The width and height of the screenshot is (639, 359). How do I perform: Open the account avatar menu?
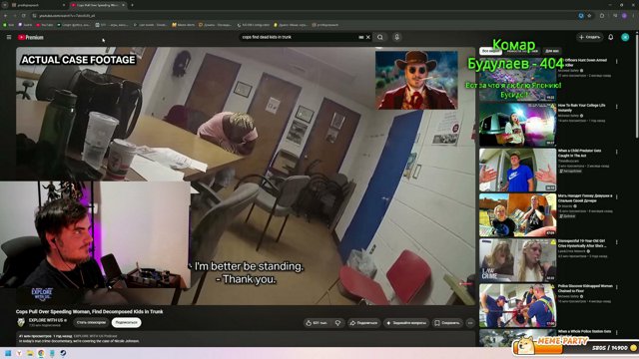pos(625,37)
